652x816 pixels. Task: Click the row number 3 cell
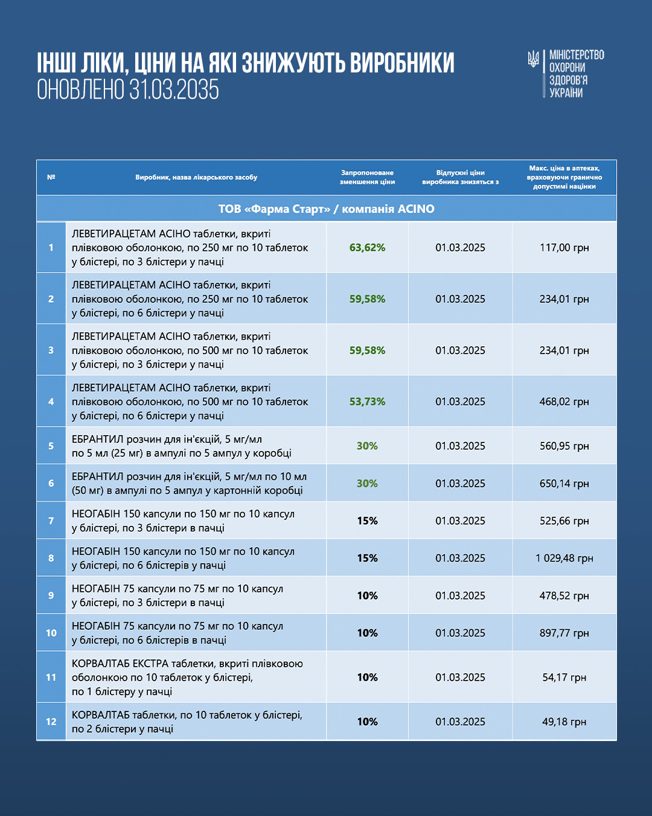51,350
